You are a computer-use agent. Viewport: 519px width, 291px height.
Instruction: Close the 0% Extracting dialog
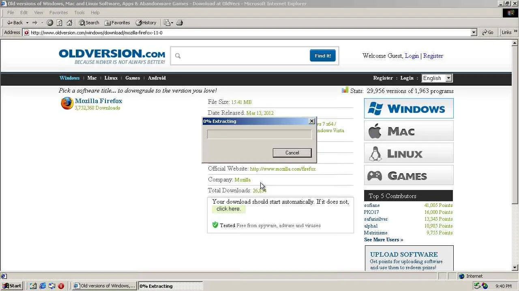311,121
